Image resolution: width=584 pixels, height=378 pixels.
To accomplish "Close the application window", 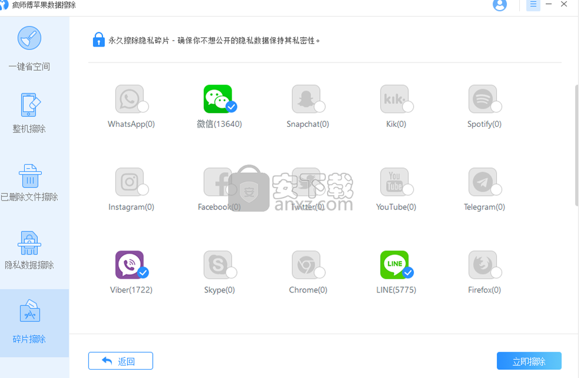I will (x=564, y=5).
